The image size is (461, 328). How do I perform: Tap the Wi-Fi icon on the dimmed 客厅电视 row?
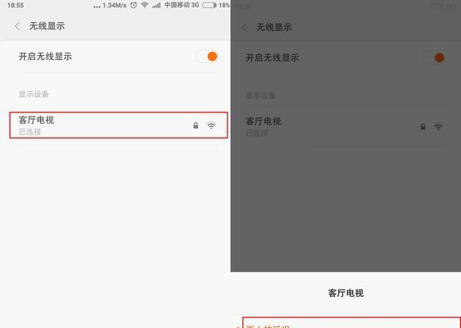pyautogui.click(x=438, y=127)
